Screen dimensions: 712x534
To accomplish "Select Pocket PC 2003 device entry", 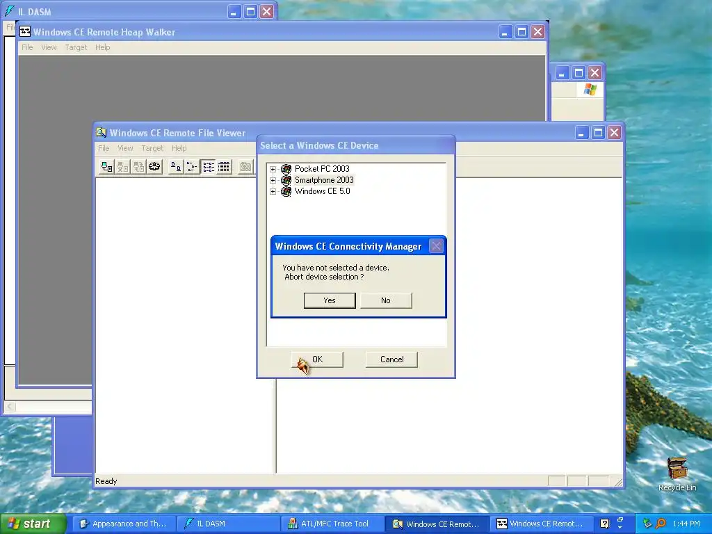I will pyautogui.click(x=322, y=169).
